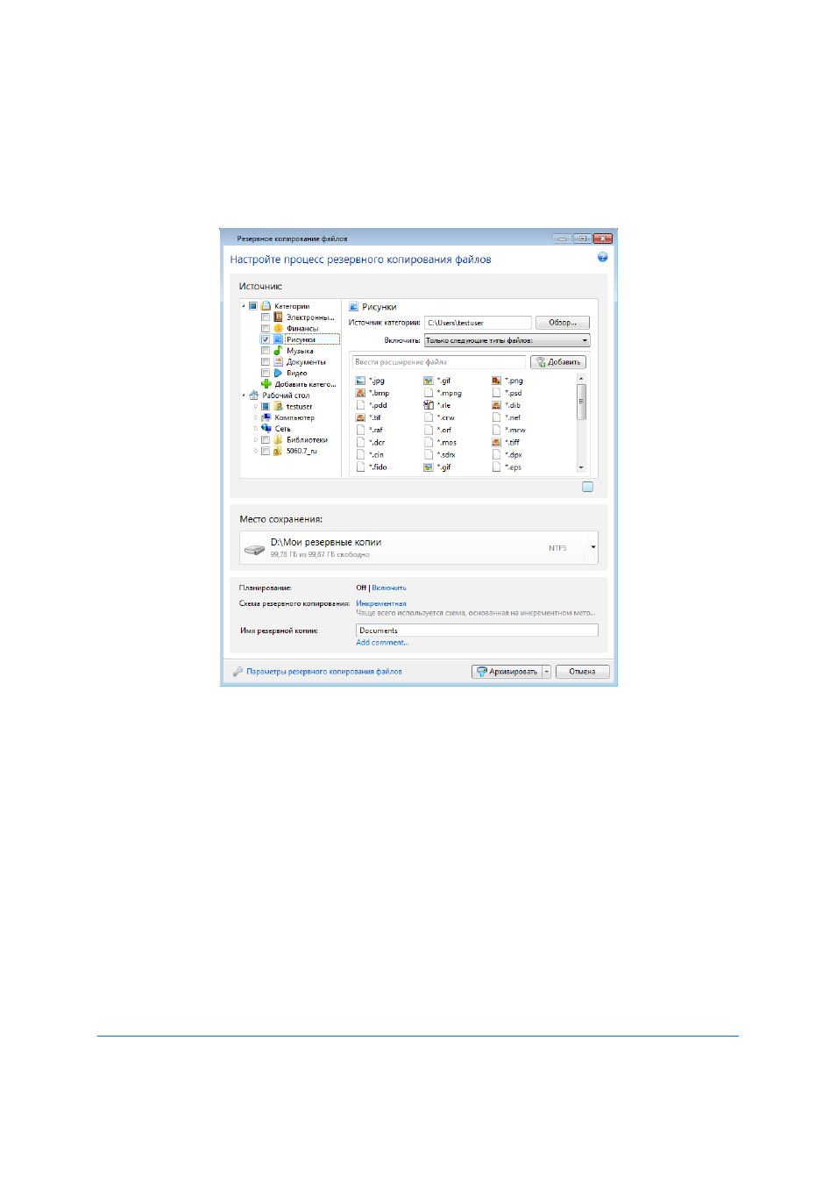Click the Add comment link

pyautogui.click(x=382, y=643)
